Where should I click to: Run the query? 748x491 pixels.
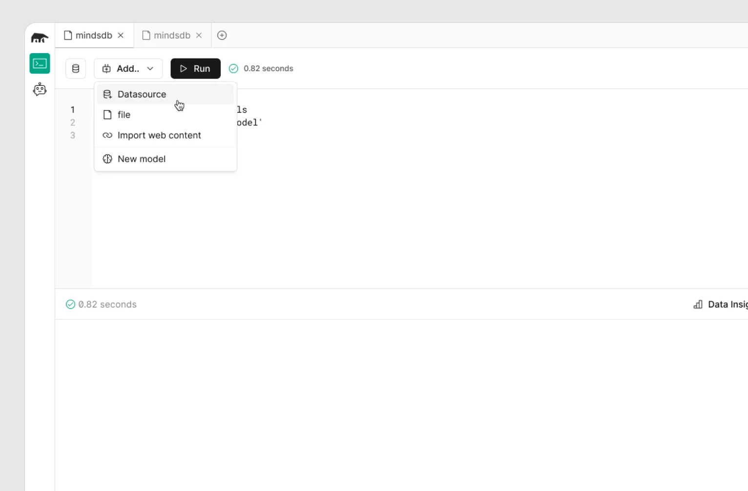195,69
